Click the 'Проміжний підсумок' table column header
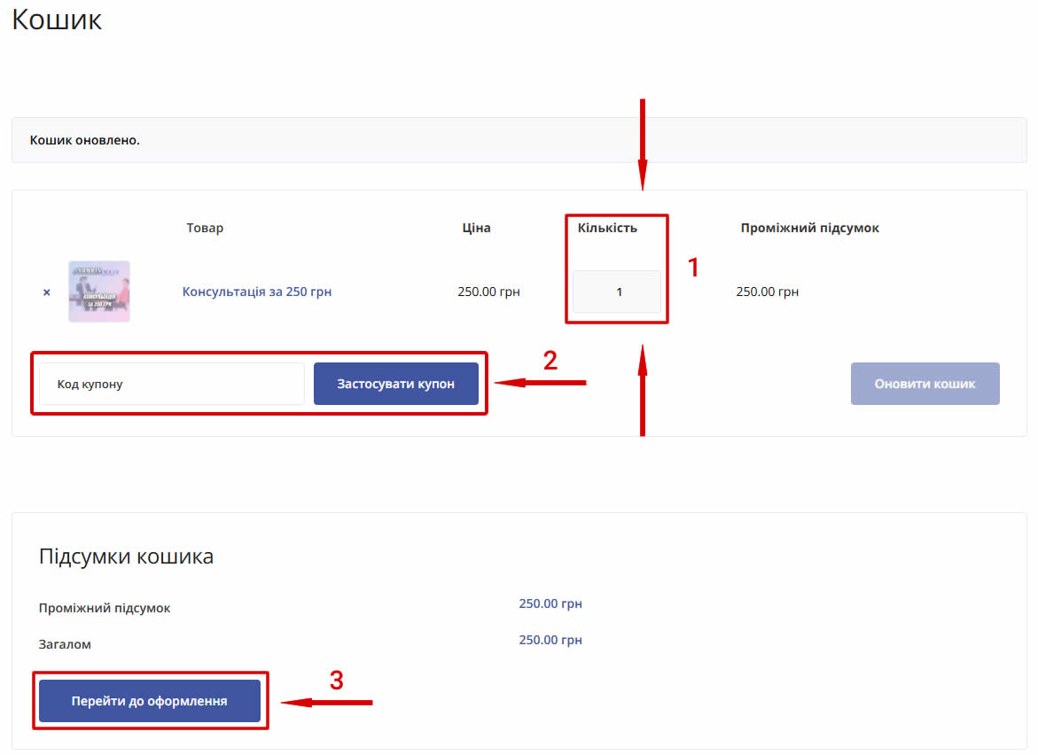The height and width of the screenshot is (755, 1038). point(809,228)
